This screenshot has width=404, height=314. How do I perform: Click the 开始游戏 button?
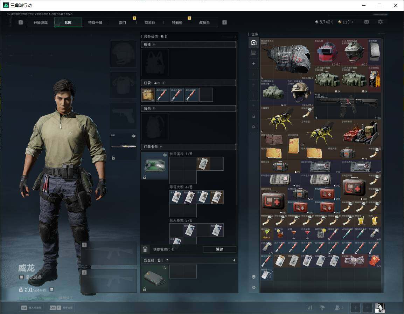click(41, 22)
